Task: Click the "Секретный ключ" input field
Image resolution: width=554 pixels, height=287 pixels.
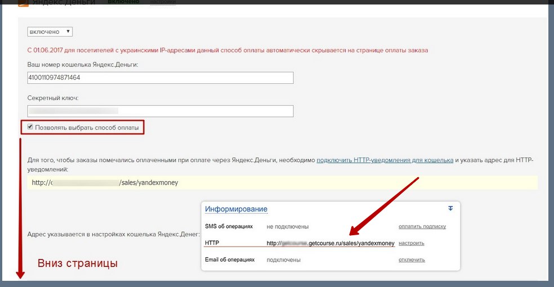Action: point(160,111)
